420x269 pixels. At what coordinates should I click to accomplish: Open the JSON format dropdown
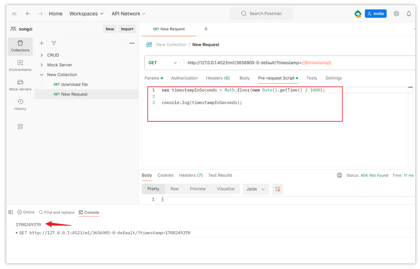255,189
